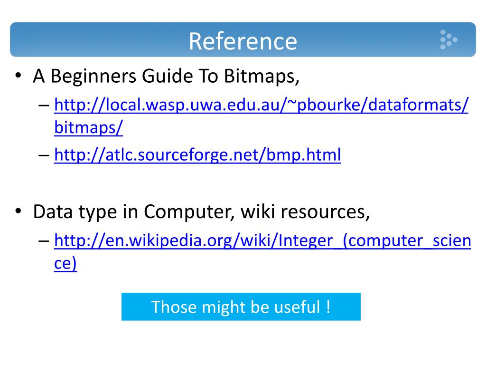Click bullet dot before "Data type in Computer"
The width and height of the screenshot is (486, 365).
19,211
